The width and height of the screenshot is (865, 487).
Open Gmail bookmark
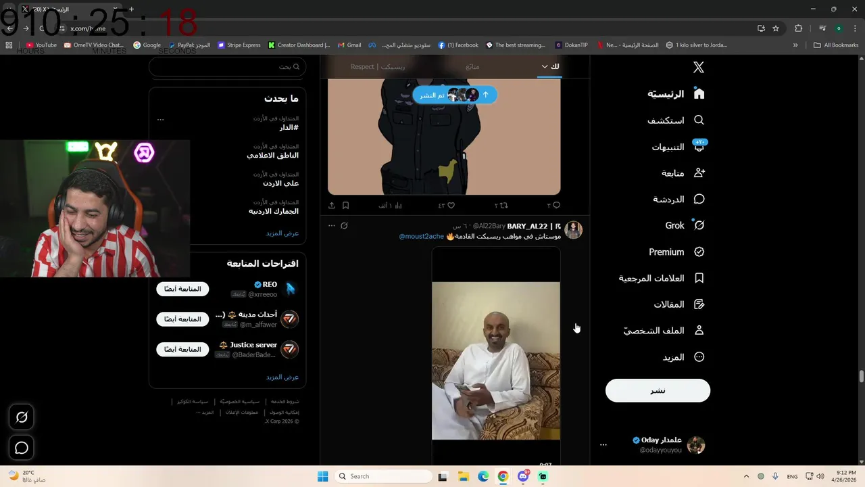pyautogui.click(x=349, y=45)
